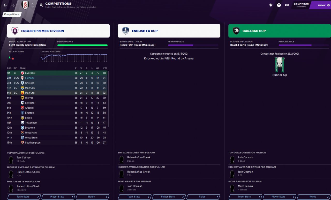This screenshot has width=331, height=200.
Task: Open Team Stats for the Premier Division
Action: point(24,197)
